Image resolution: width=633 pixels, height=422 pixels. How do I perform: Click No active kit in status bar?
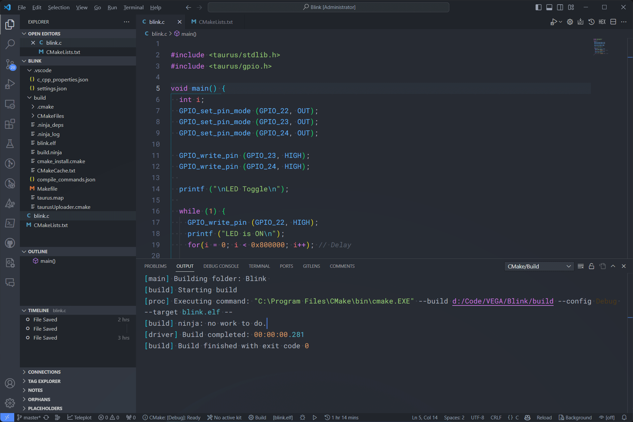click(x=224, y=417)
